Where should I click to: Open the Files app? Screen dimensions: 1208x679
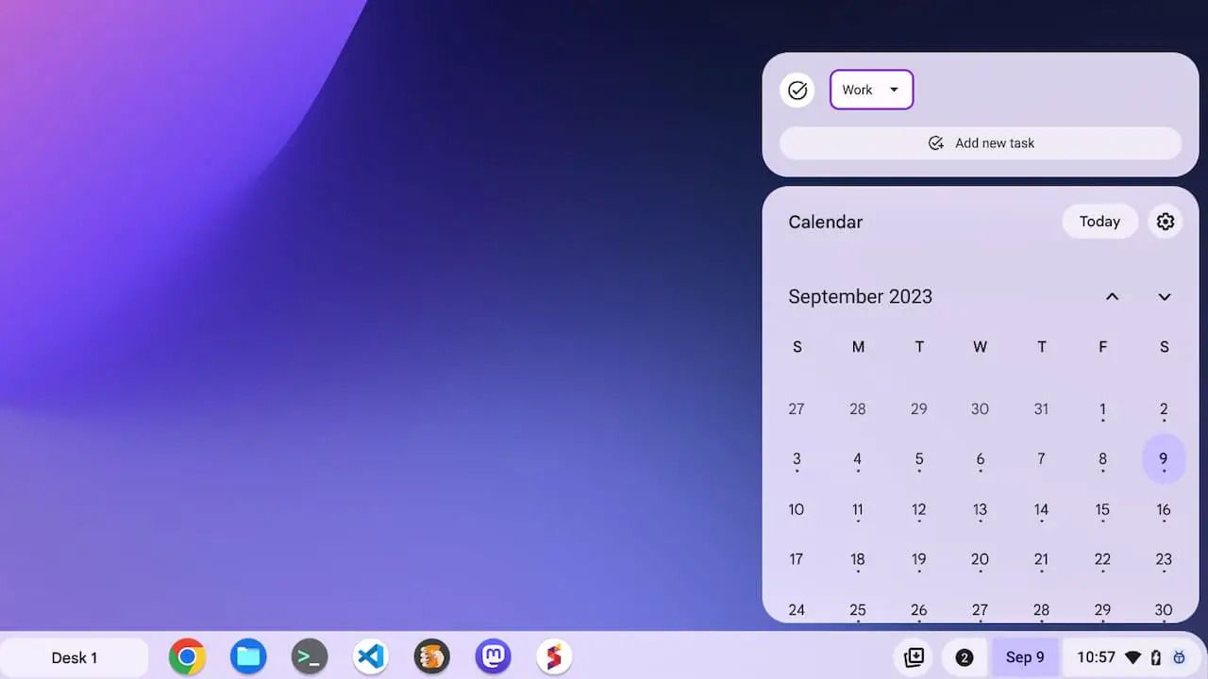248,656
